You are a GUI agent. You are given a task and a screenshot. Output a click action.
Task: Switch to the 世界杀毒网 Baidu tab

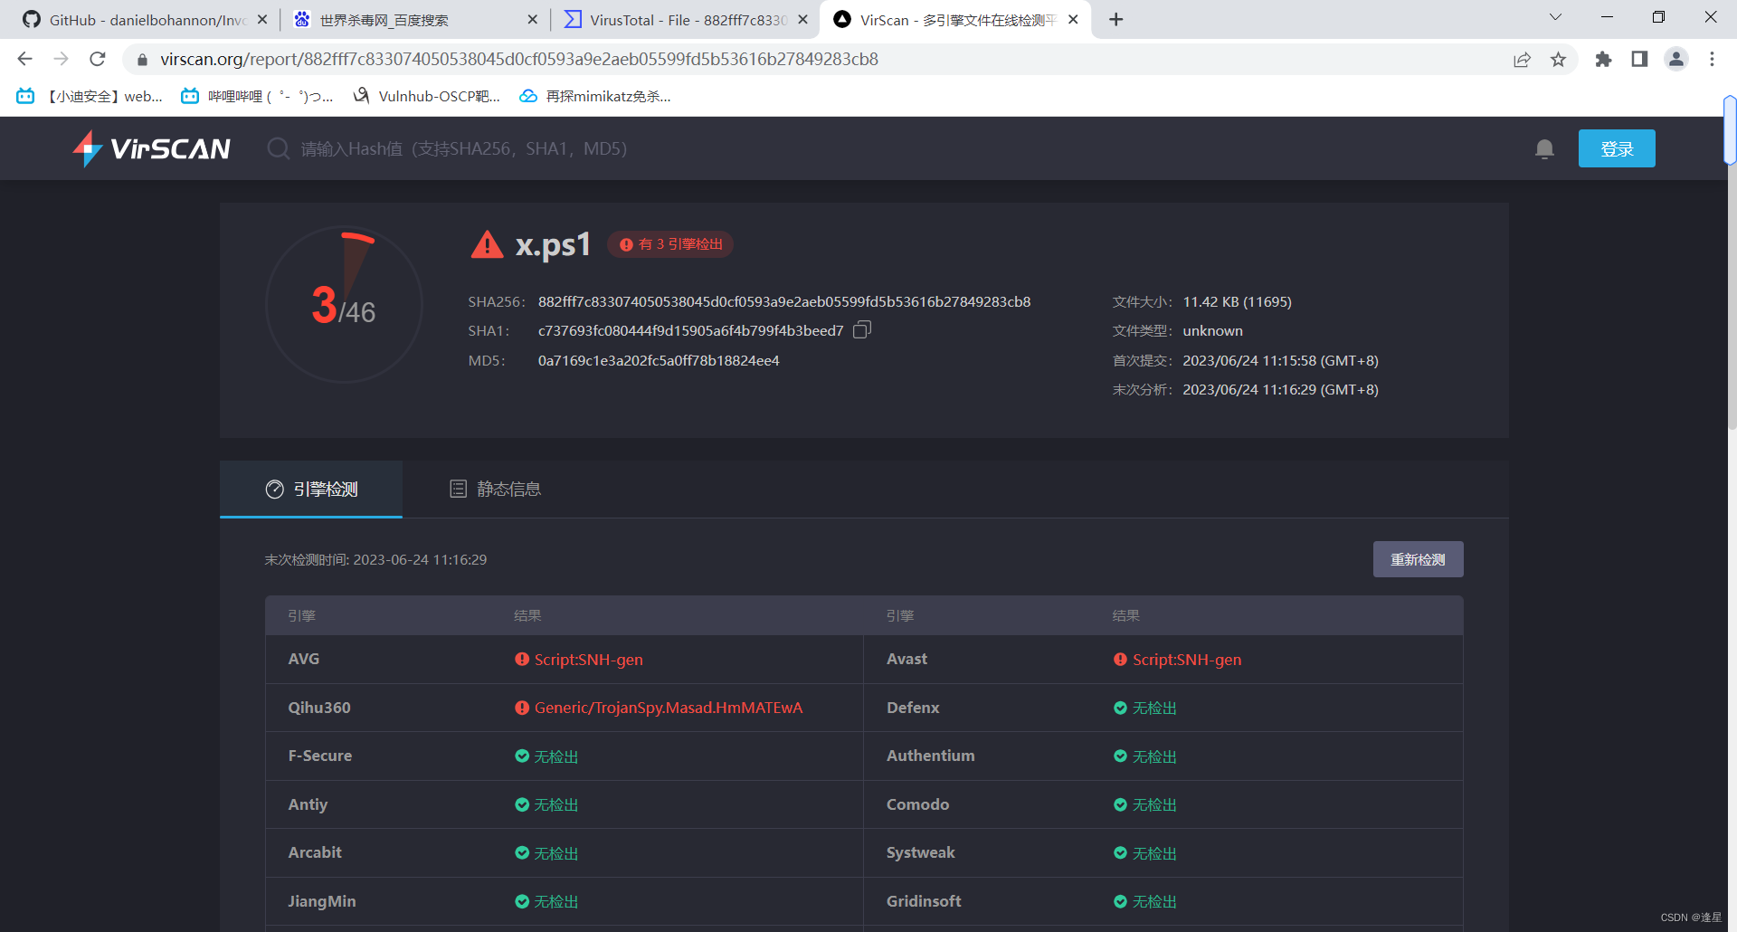416,19
